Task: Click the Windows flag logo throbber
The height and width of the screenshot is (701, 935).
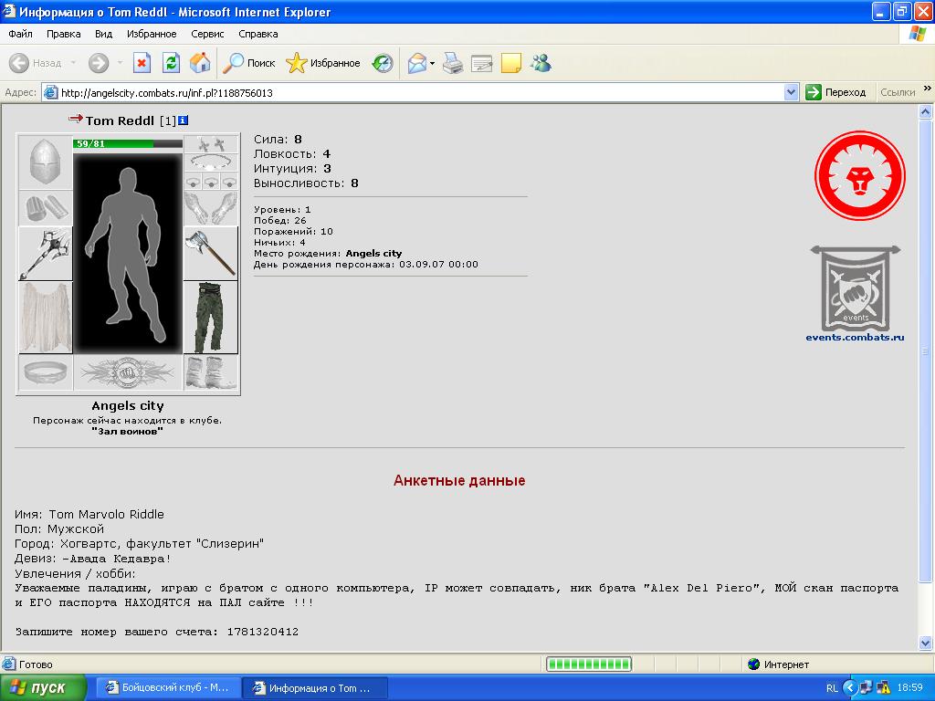Action: [917, 34]
